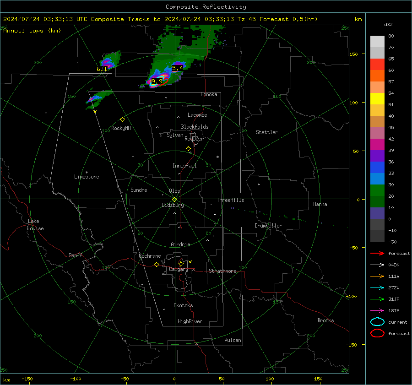Click the Composite_Reflectivity title
This screenshot has width=412, height=385.
pos(206,7)
